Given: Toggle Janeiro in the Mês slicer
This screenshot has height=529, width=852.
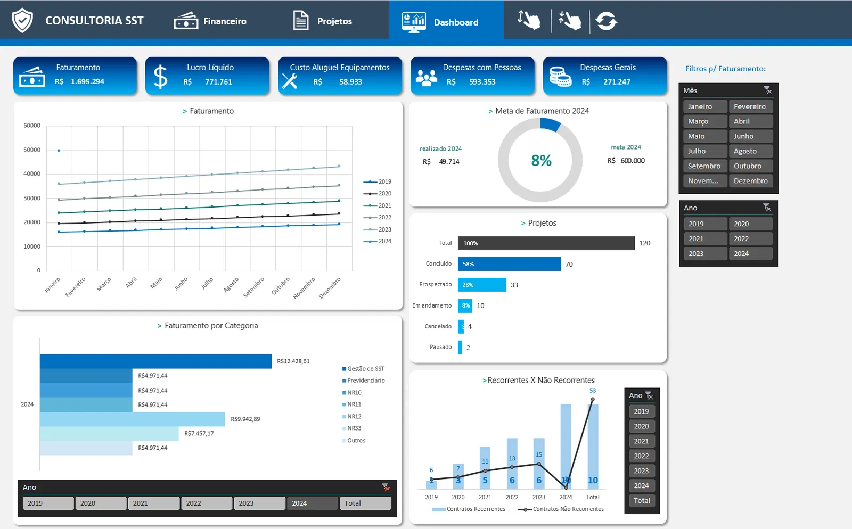Looking at the screenshot, I should [x=705, y=106].
